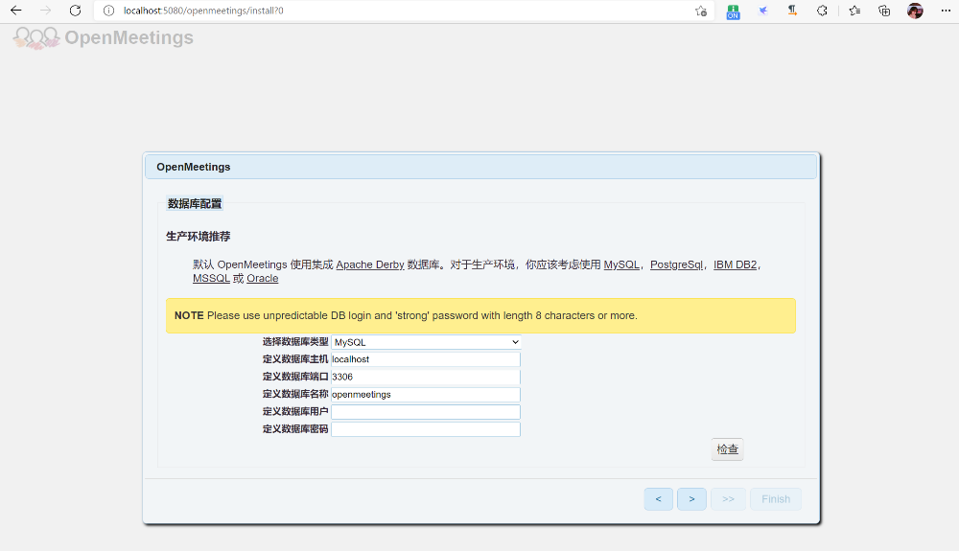Click the 定义数据库用户 label

point(295,412)
